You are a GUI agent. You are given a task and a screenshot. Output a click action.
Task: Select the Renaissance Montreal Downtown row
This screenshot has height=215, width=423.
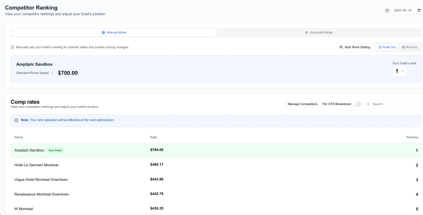tap(216, 194)
